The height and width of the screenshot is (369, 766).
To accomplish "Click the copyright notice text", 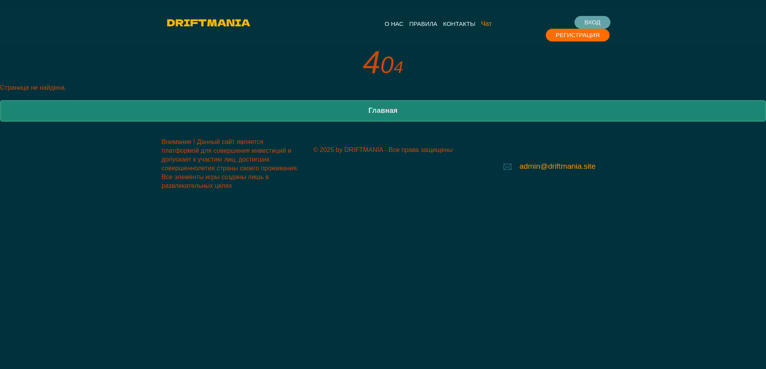I will coord(383,150).
